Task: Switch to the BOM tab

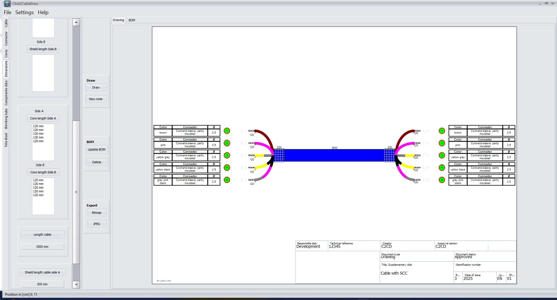Action: pyautogui.click(x=132, y=20)
